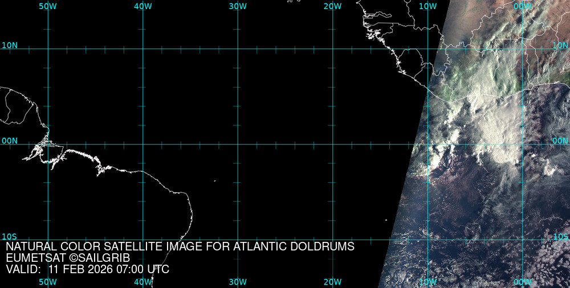Click the 00N equator label on left edge
Screen dimensions: 570x288
pyautogui.click(x=9, y=141)
